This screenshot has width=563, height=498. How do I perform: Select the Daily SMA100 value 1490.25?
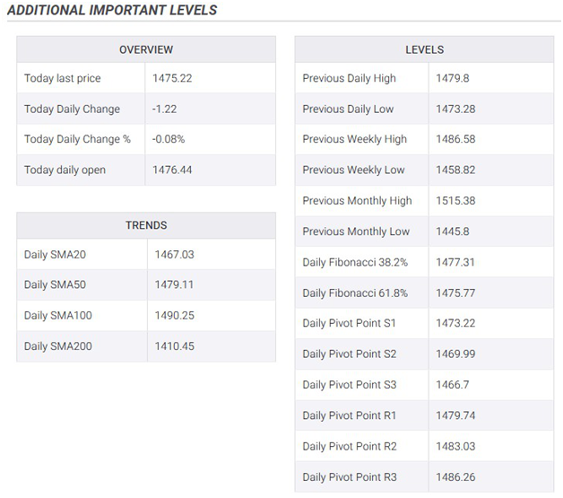[175, 316]
